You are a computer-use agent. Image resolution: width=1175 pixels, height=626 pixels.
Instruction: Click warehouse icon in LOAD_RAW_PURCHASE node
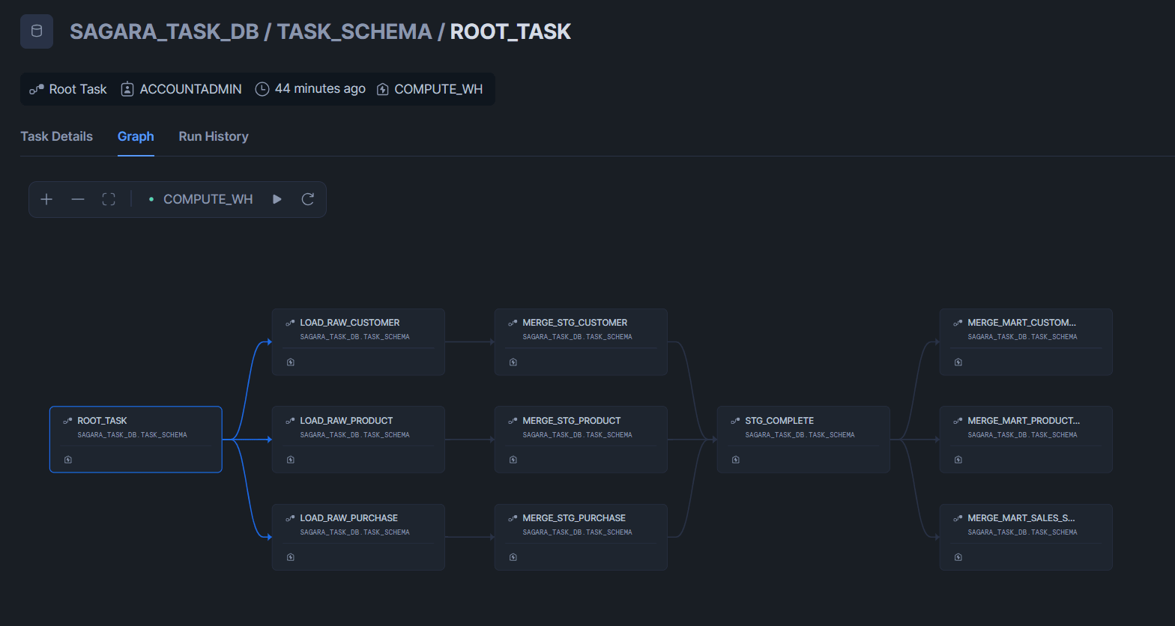coord(291,557)
